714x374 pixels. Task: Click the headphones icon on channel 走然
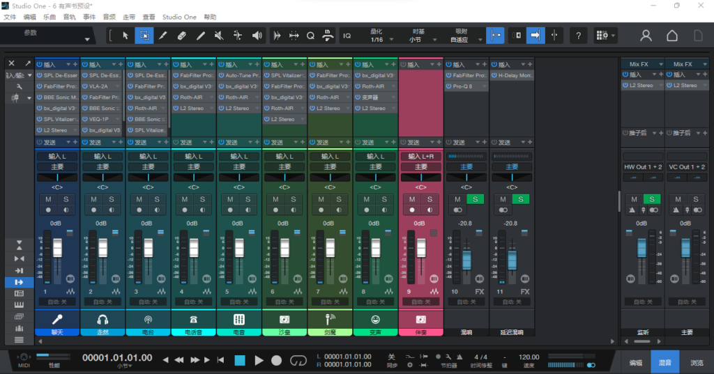pyautogui.click(x=102, y=319)
